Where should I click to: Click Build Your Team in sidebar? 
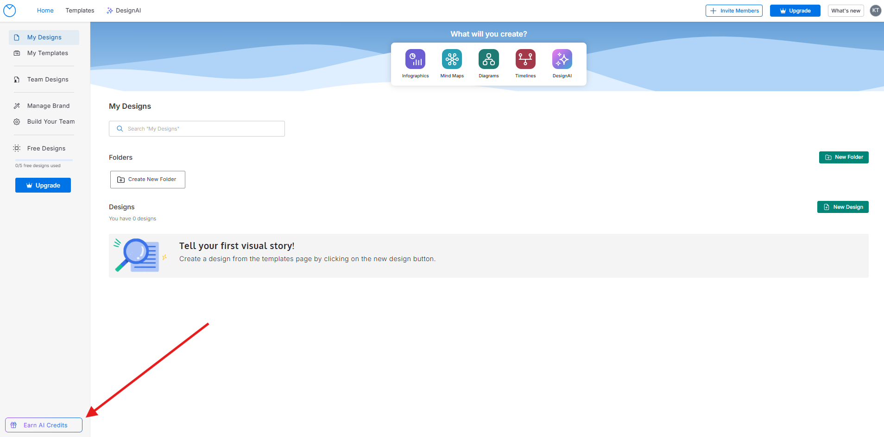tap(51, 122)
